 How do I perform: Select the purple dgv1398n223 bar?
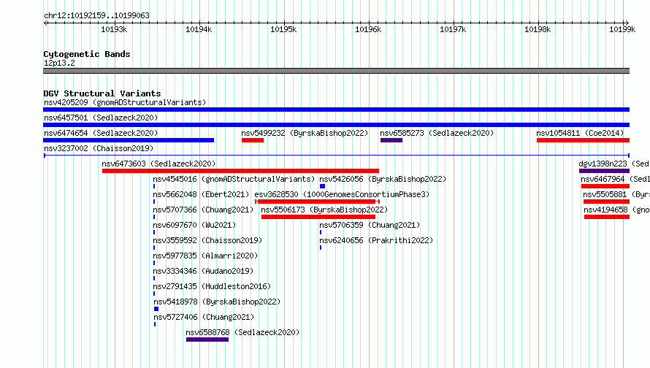coord(605,171)
